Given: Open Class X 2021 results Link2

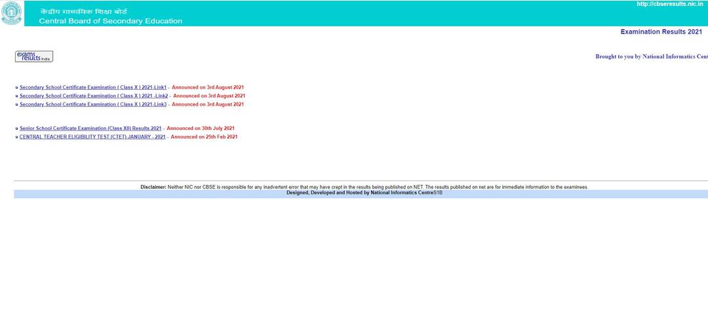Looking at the screenshot, I should 93,96.
